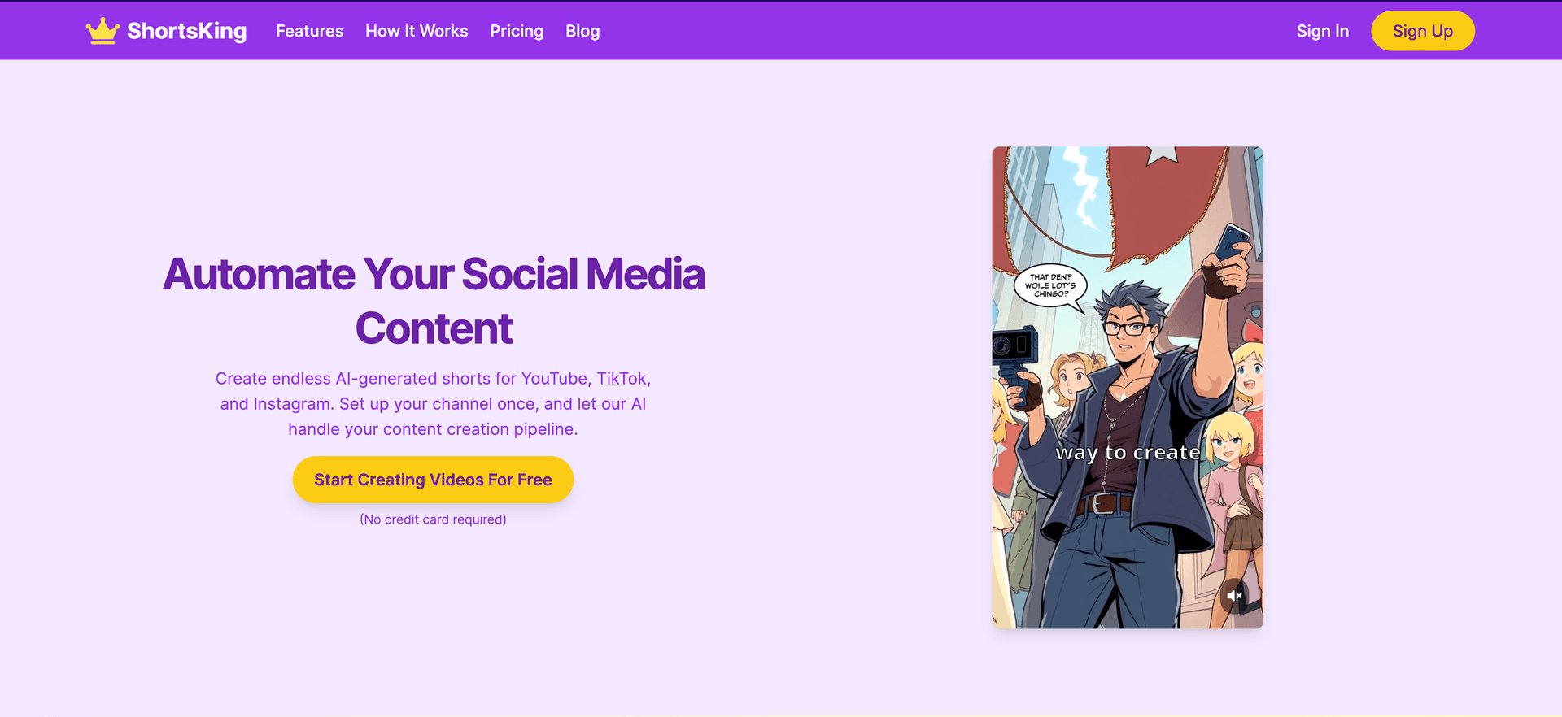
Task: Click the yellow crown logo icon
Action: click(103, 31)
